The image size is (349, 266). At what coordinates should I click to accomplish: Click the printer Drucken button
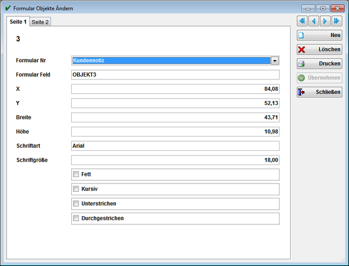tap(319, 64)
